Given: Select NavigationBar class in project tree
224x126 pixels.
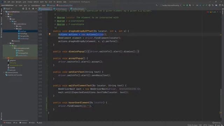Looking at the screenshot, I should click(23, 36).
